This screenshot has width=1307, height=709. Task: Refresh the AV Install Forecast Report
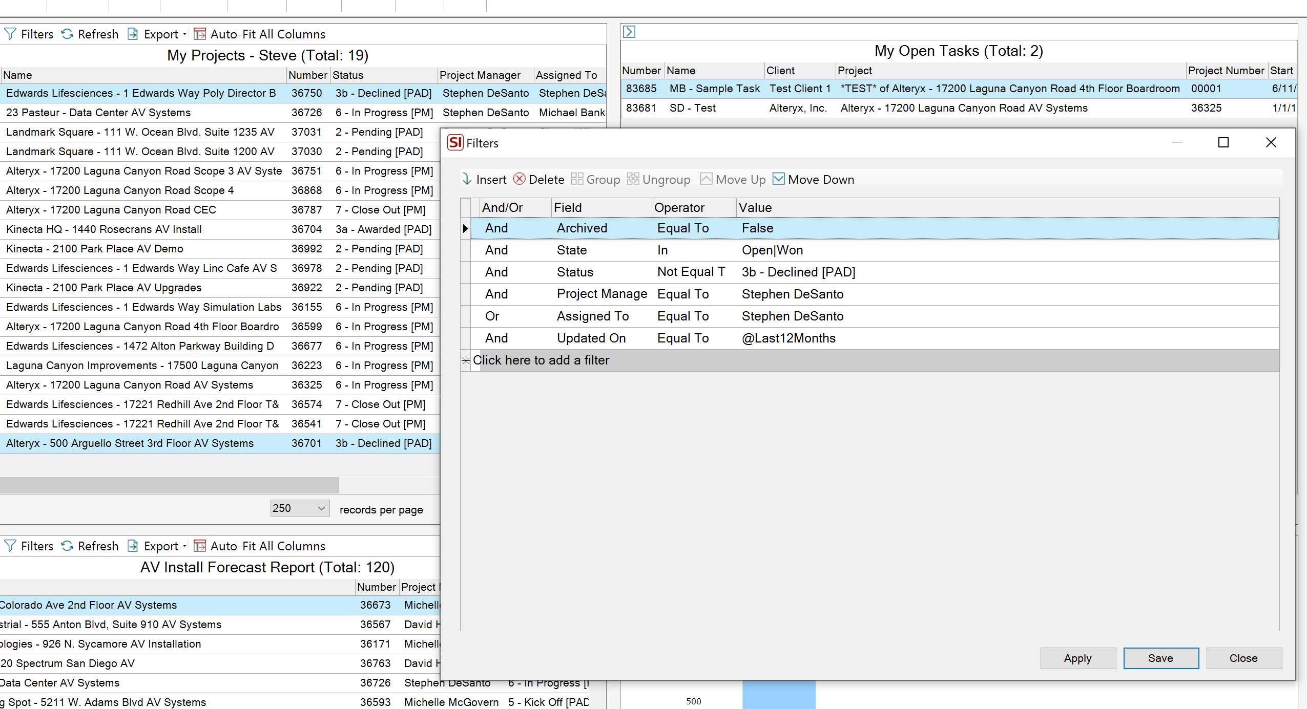pyautogui.click(x=90, y=546)
